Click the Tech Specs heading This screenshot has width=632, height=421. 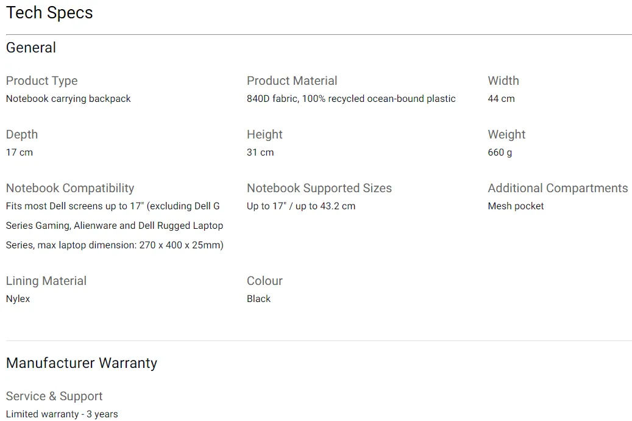pos(49,13)
